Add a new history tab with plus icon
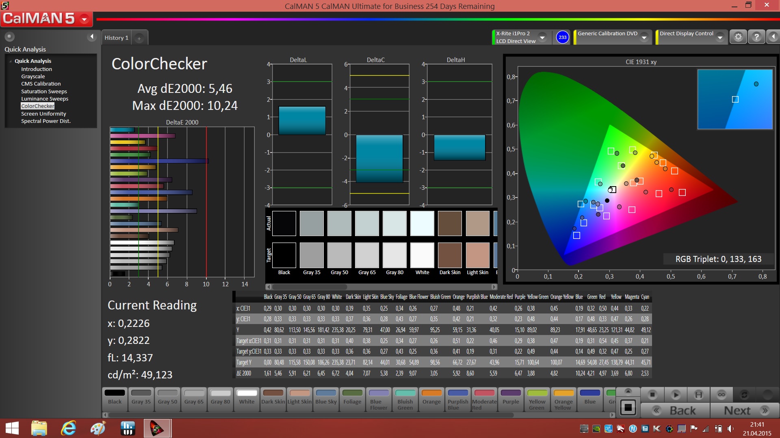This screenshot has height=438, width=780. [139, 38]
